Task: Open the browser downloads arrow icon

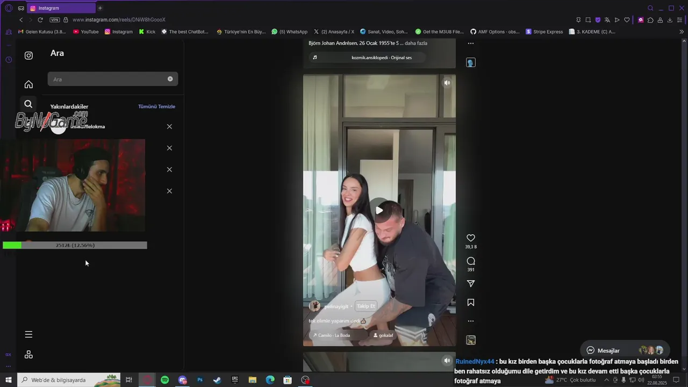Action: click(x=670, y=20)
